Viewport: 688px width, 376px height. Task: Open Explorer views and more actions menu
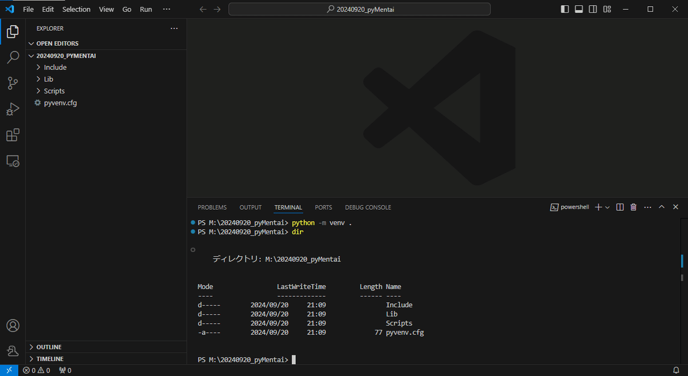(x=174, y=28)
